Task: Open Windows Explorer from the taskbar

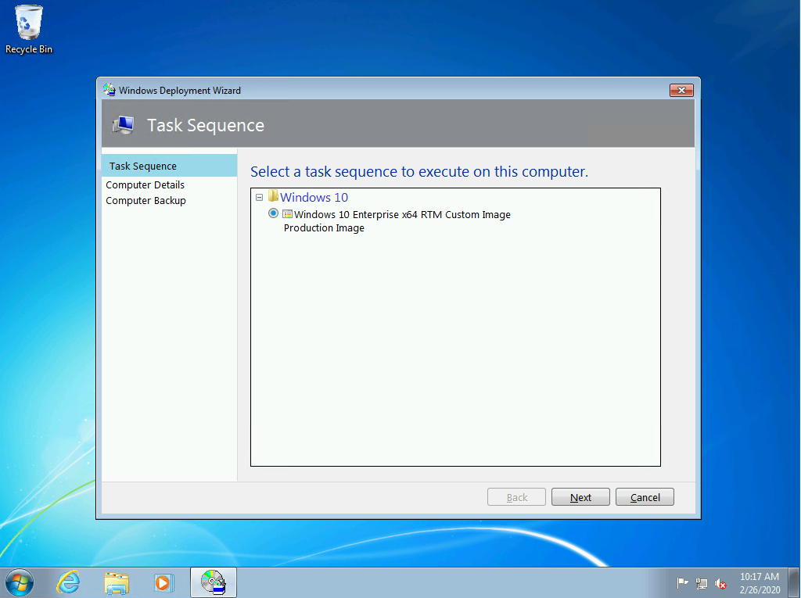Action: click(117, 582)
